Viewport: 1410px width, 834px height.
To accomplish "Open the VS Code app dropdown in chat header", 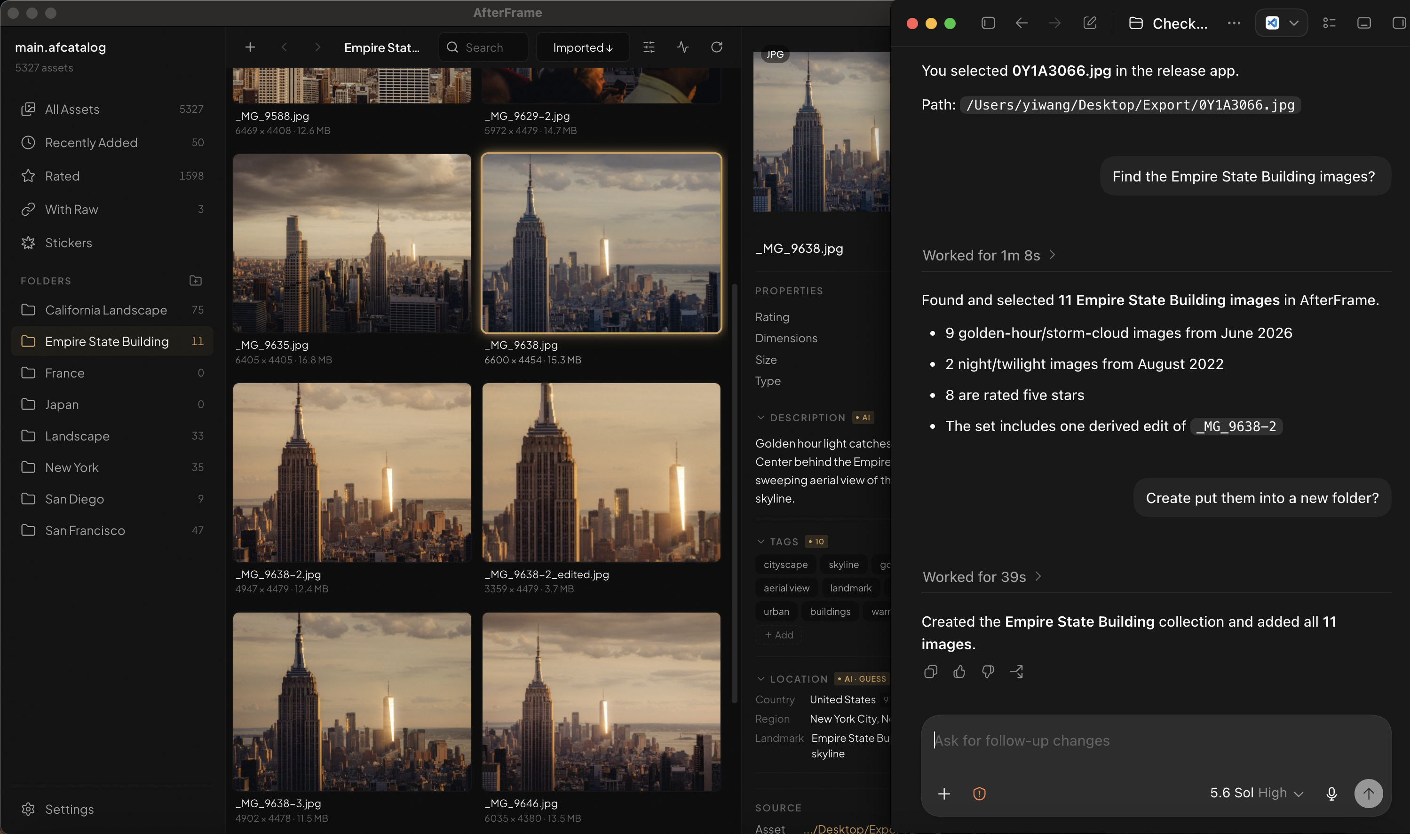I will coord(1281,23).
